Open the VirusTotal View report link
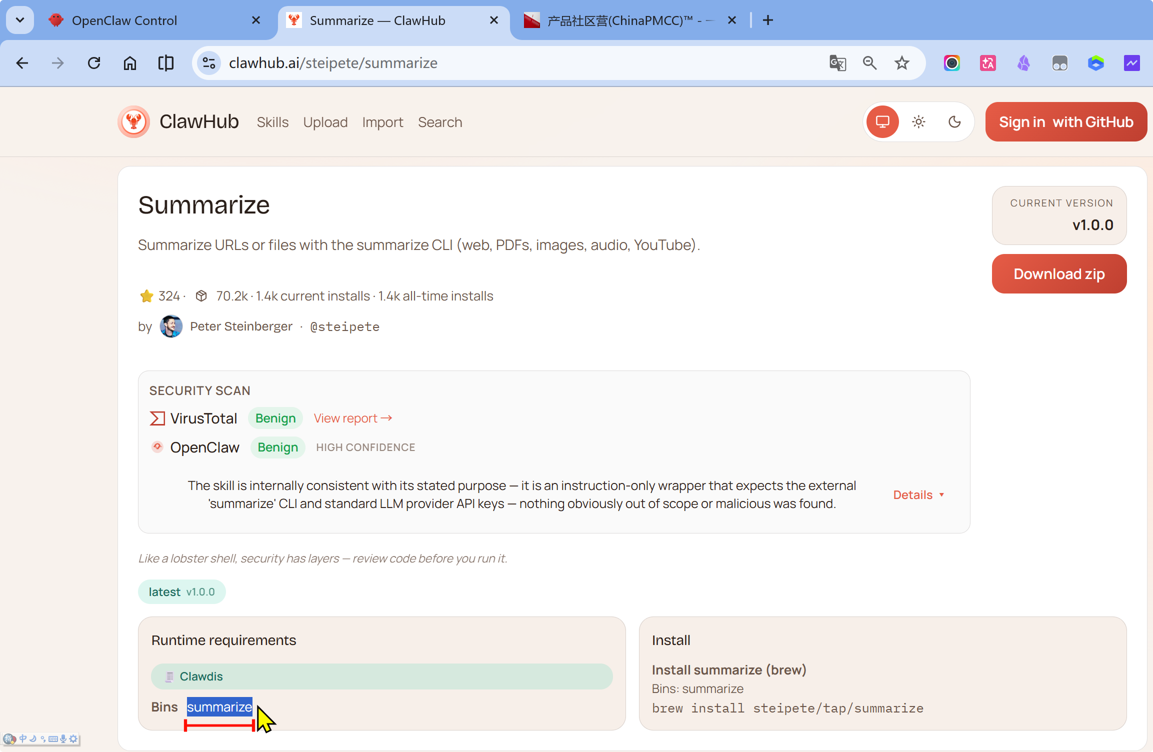The image size is (1153, 752). (x=352, y=418)
